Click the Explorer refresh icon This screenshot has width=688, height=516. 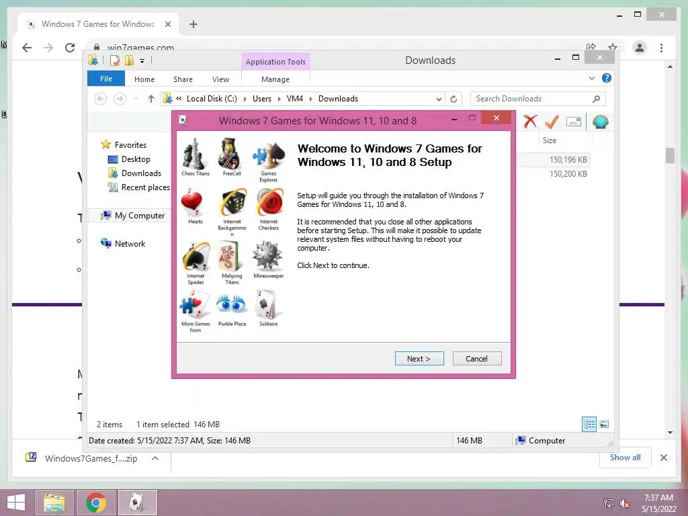click(x=454, y=99)
